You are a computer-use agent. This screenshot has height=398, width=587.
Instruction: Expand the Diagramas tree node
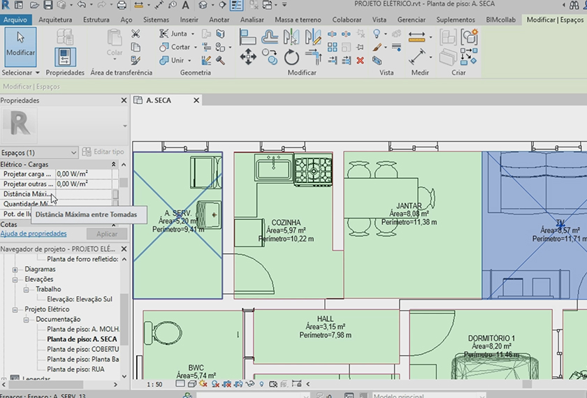click(15, 269)
